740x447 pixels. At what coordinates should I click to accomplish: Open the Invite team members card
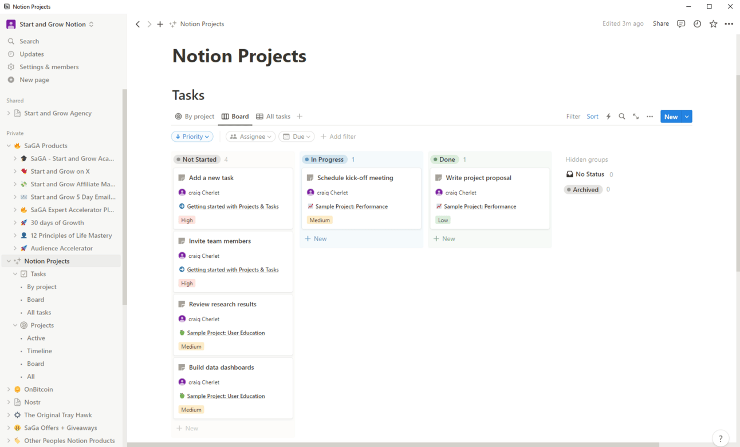click(233, 262)
